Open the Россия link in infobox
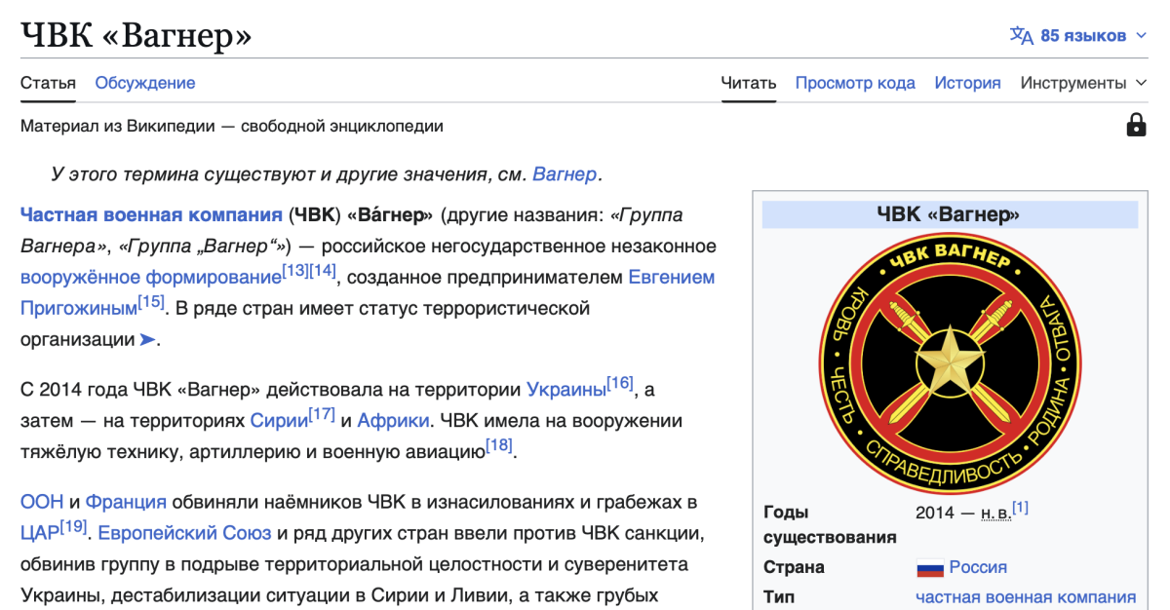The width and height of the screenshot is (1170, 610). pos(978,567)
